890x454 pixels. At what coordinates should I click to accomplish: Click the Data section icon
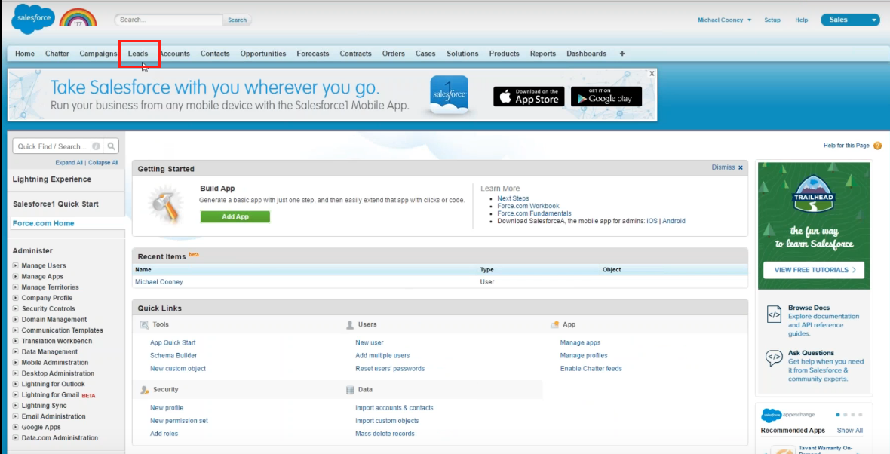[x=350, y=390]
